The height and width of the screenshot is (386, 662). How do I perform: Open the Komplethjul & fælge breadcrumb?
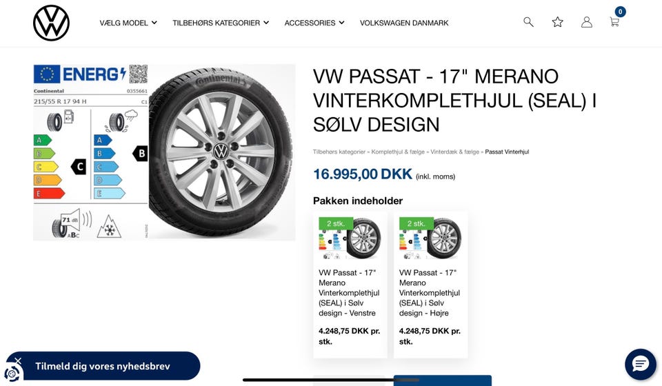pos(398,152)
